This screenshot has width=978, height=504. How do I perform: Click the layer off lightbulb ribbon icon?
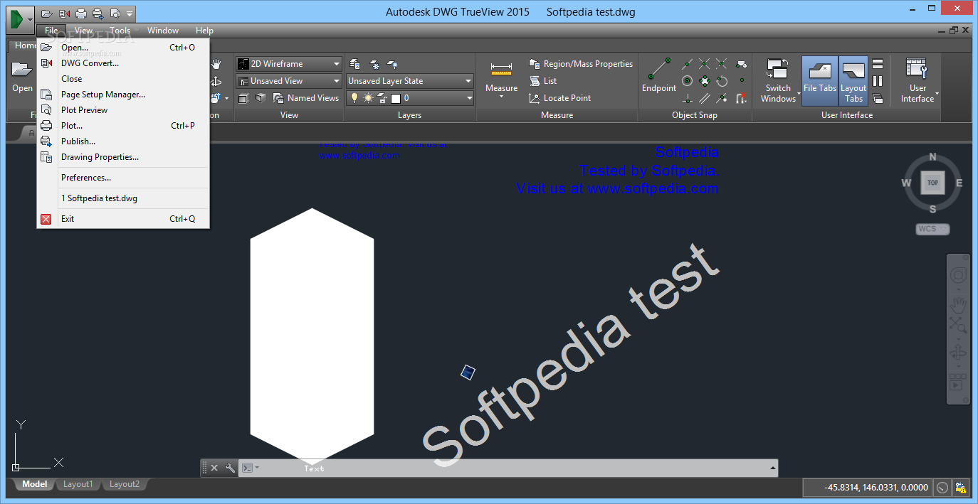point(391,64)
